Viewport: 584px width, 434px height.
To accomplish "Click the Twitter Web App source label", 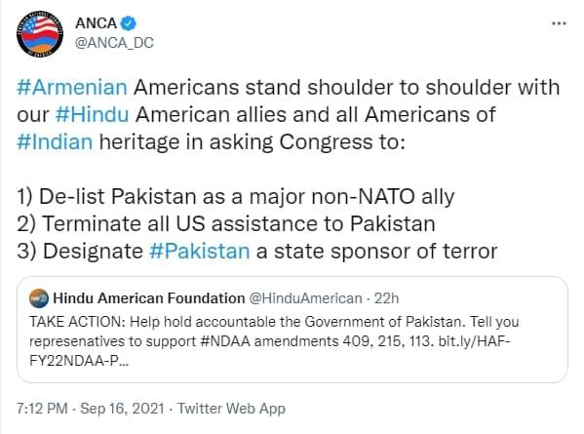I will click(x=231, y=409).
